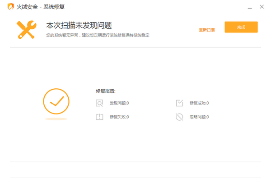The width and height of the screenshot is (271, 178).
Task: Click the 忽略问题:0 text label
Action: pos(199,117)
